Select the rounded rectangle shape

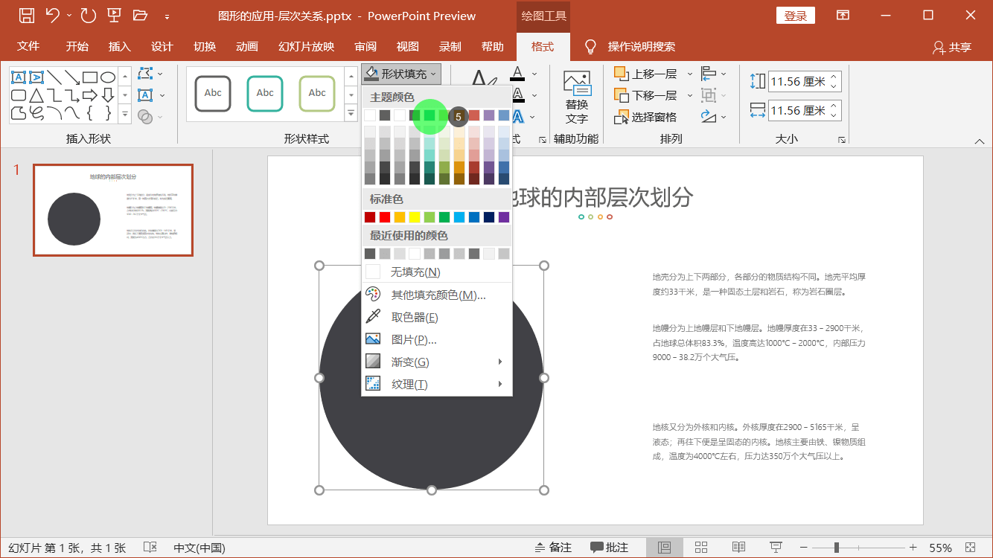[19, 94]
